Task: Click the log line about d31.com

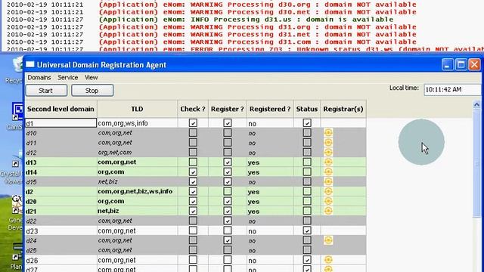Action: point(212,42)
